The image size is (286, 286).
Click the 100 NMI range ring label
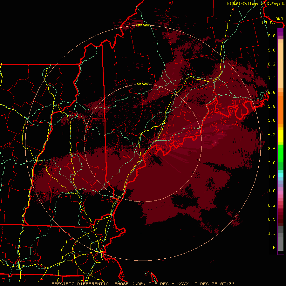pyautogui.click(x=143, y=25)
